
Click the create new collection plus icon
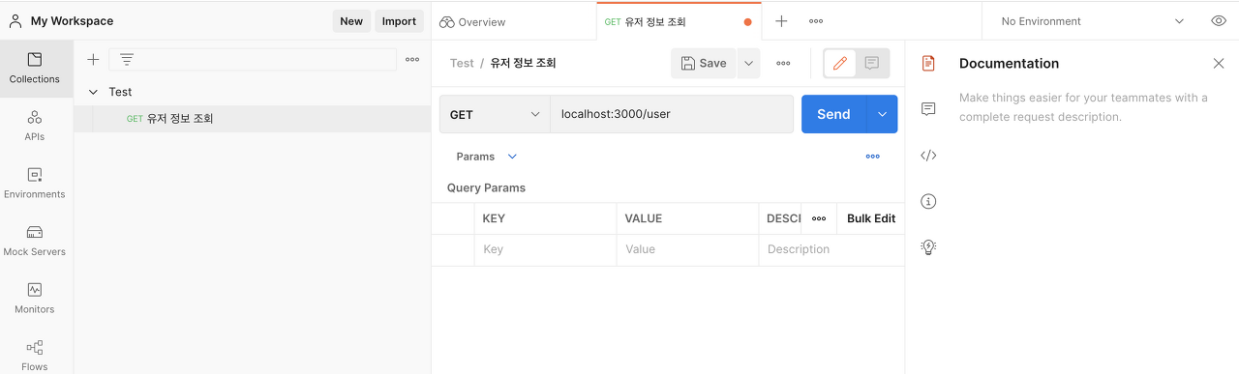pos(93,60)
